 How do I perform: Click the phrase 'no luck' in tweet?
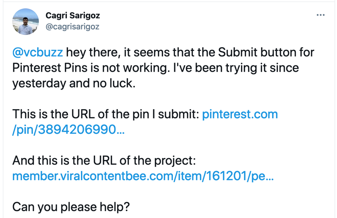(x=122, y=84)
